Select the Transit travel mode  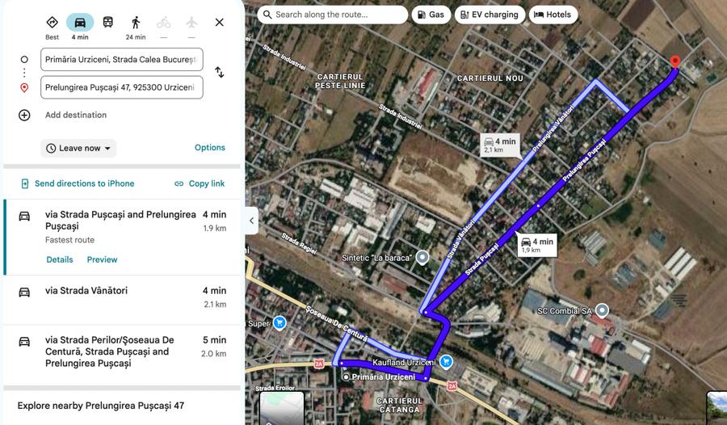click(x=107, y=23)
